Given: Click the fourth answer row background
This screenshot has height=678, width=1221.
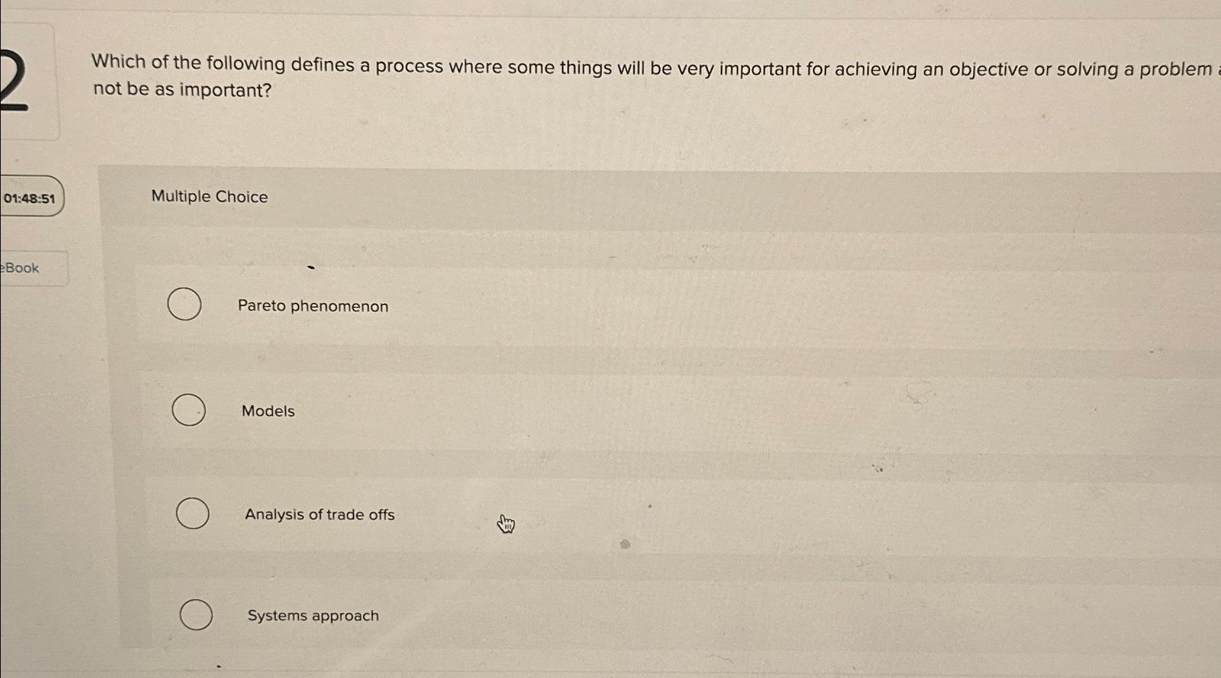Looking at the screenshot, I should pos(652,615).
